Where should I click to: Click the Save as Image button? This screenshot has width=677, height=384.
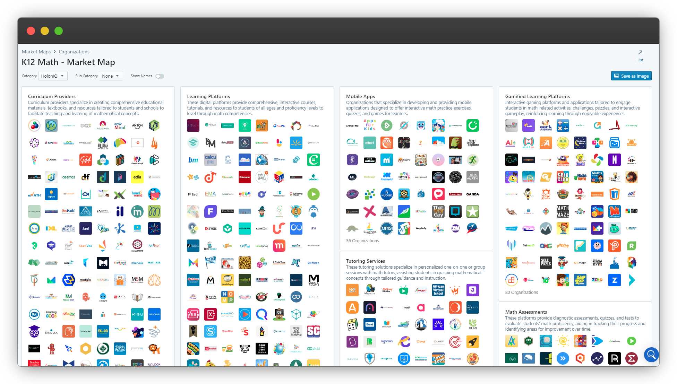pos(631,76)
